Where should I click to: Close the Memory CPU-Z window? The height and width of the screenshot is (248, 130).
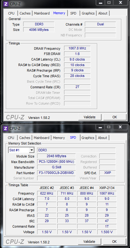point(121,2)
